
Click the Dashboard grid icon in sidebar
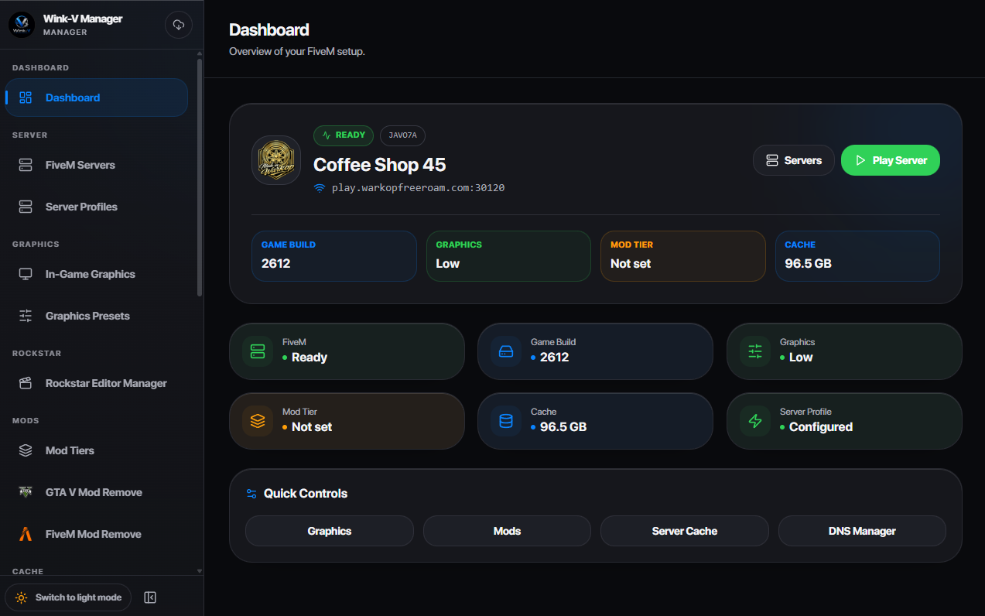tap(26, 98)
